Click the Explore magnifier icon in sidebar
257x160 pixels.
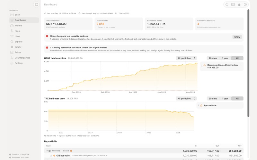[12, 42]
